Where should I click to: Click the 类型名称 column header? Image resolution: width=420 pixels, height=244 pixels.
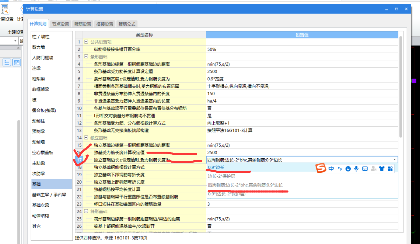tap(144, 35)
